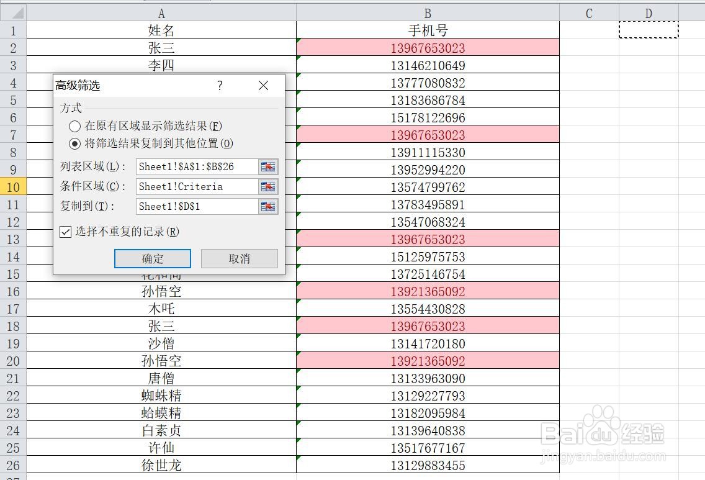
Task: Click the range selector icon beside 列表区域
Action: 268,166
